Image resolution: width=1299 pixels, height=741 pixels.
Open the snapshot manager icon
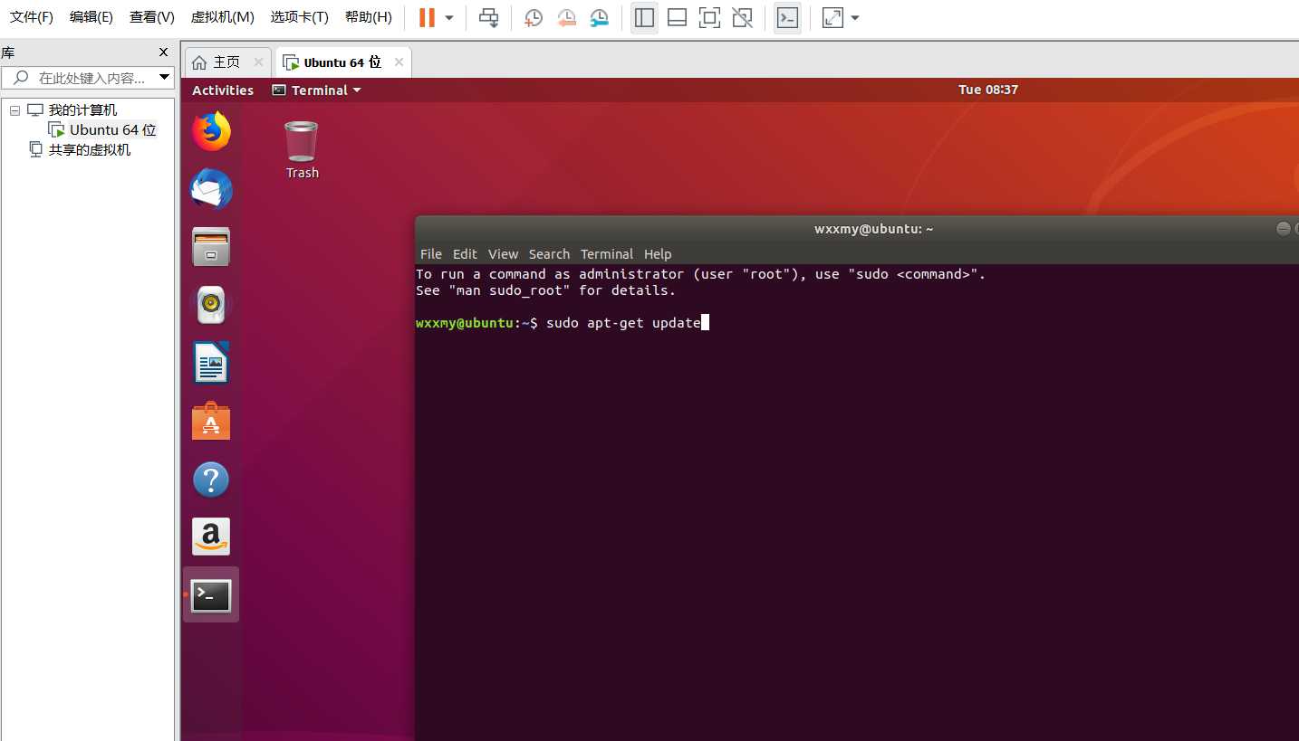(x=599, y=17)
